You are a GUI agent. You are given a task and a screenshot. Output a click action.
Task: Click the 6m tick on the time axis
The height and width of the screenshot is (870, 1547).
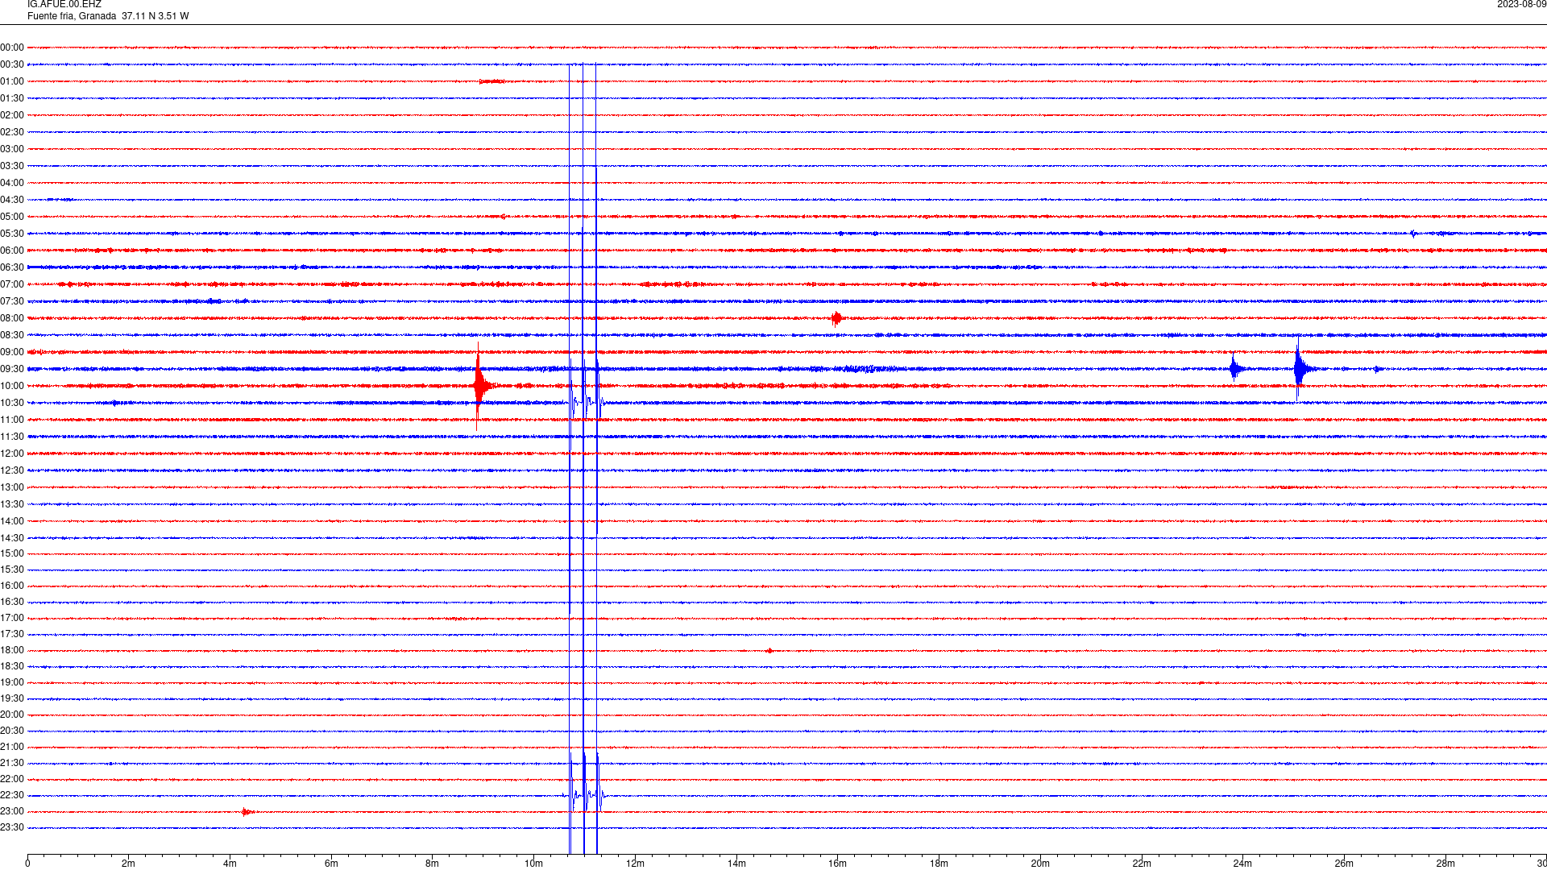pos(331,864)
